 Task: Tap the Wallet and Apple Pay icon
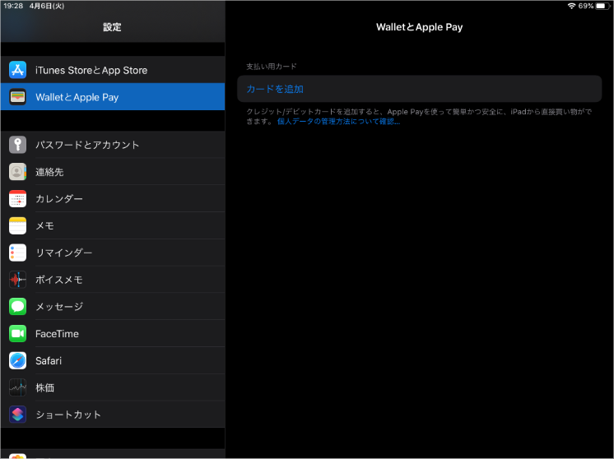click(18, 97)
